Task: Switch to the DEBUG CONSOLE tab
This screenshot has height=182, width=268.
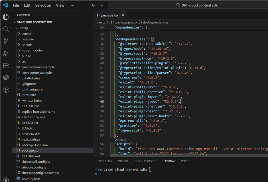Action: pyautogui.click(x=145, y=161)
